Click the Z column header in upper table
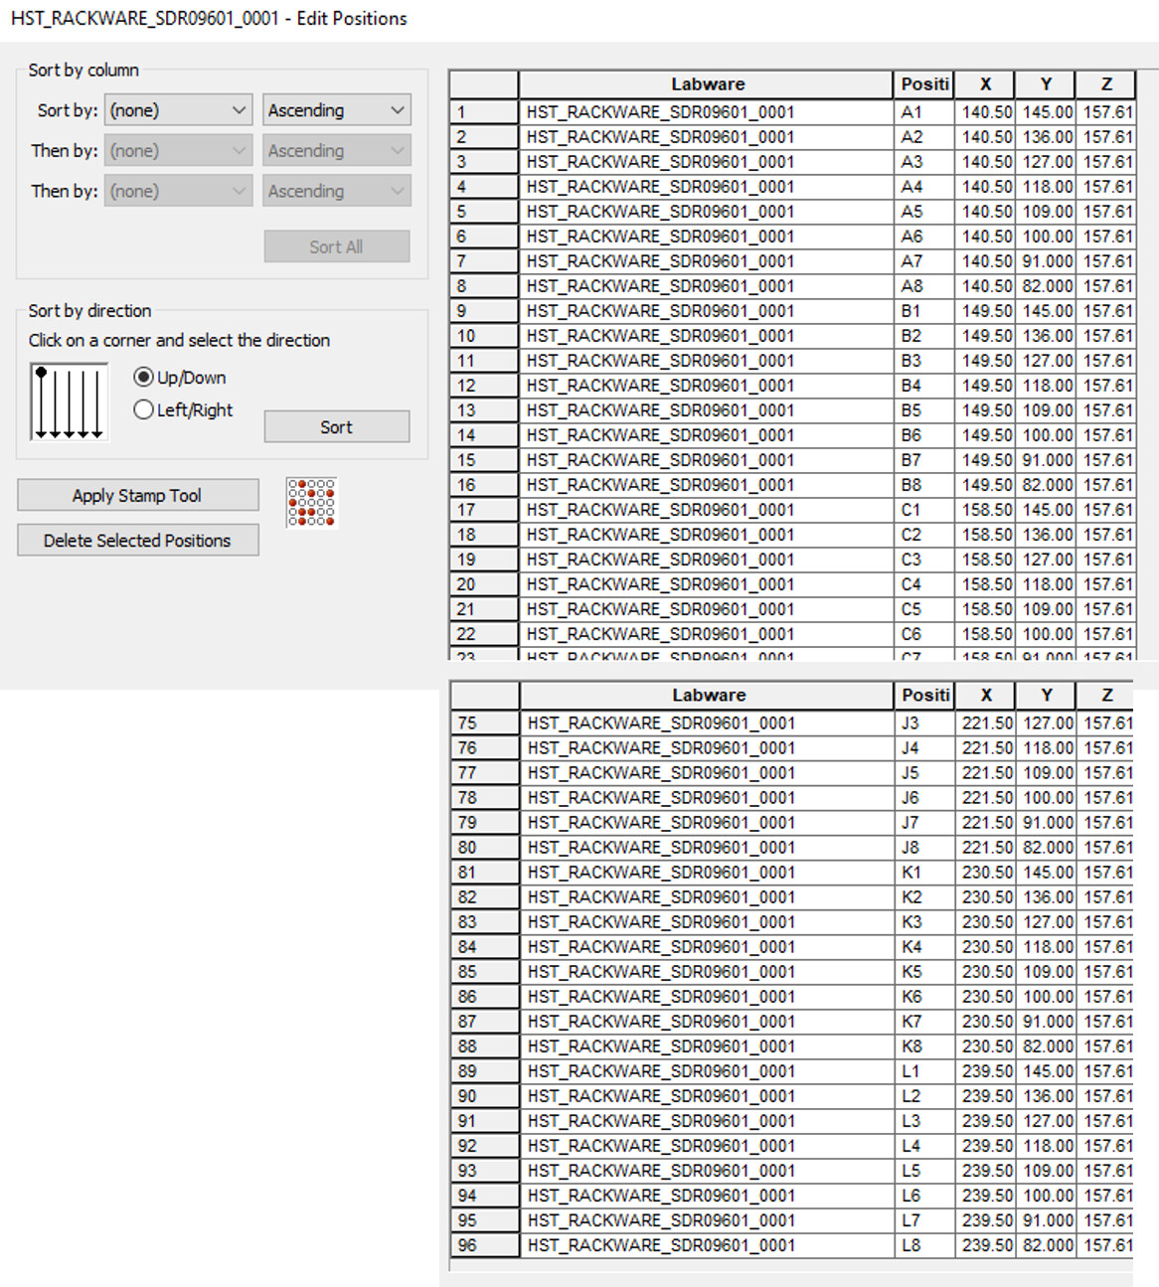The width and height of the screenshot is (1159, 1287). point(1106,84)
